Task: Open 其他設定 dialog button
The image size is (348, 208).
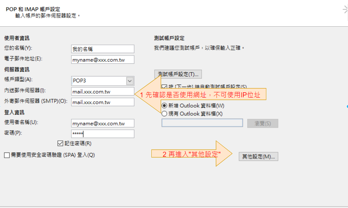Action: 258,156
